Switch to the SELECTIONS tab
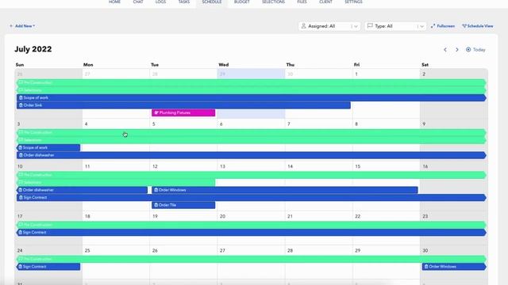 click(x=273, y=2)
